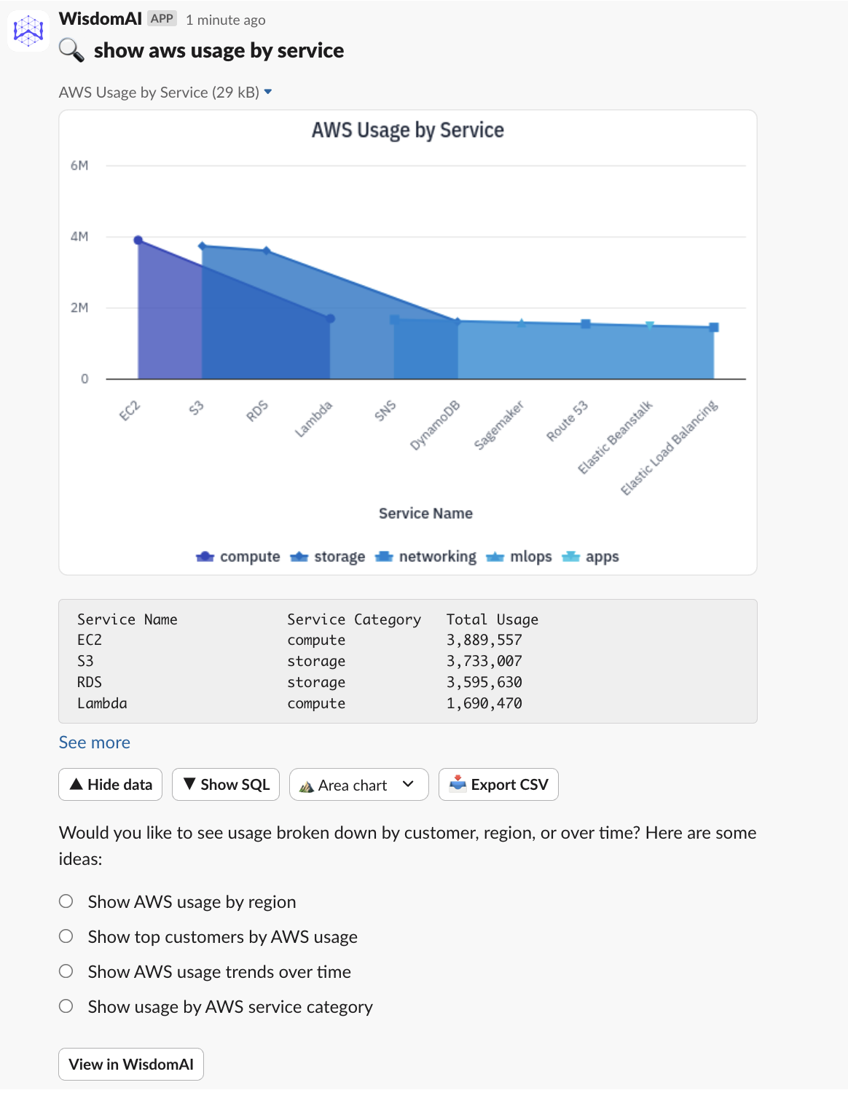This screenshot has height=1093, width=848.
Task: Click the WisdomAI app avatar
Action: click(28, 29)
